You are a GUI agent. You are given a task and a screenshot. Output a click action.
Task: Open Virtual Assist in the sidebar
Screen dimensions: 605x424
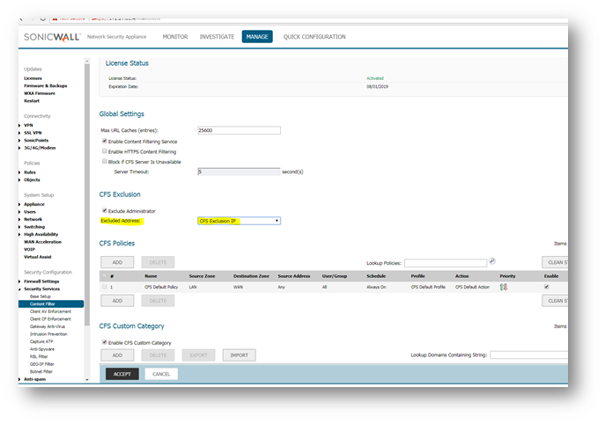tap(37, 257)
